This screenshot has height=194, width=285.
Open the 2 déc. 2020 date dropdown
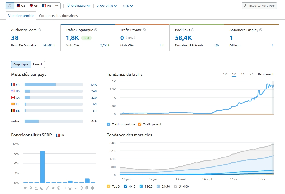tap(107, 6)
